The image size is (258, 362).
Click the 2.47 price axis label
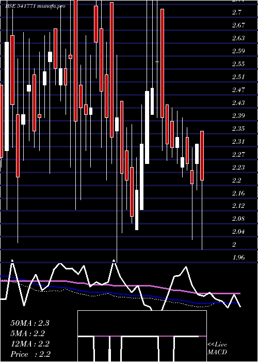click(x=238, y=89)
